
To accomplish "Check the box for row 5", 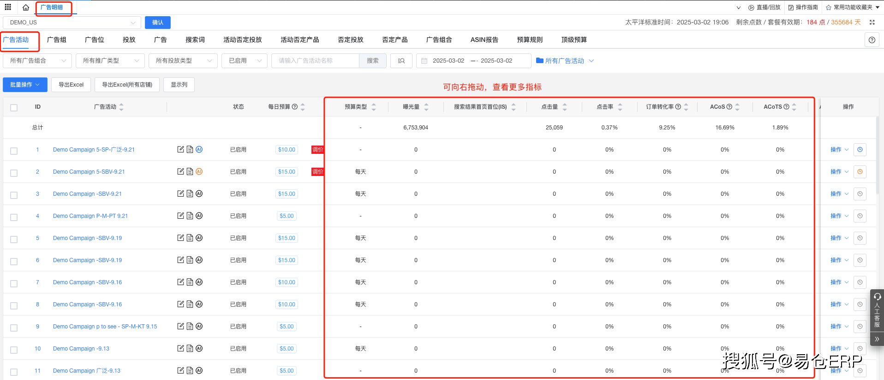I will 14,240.
